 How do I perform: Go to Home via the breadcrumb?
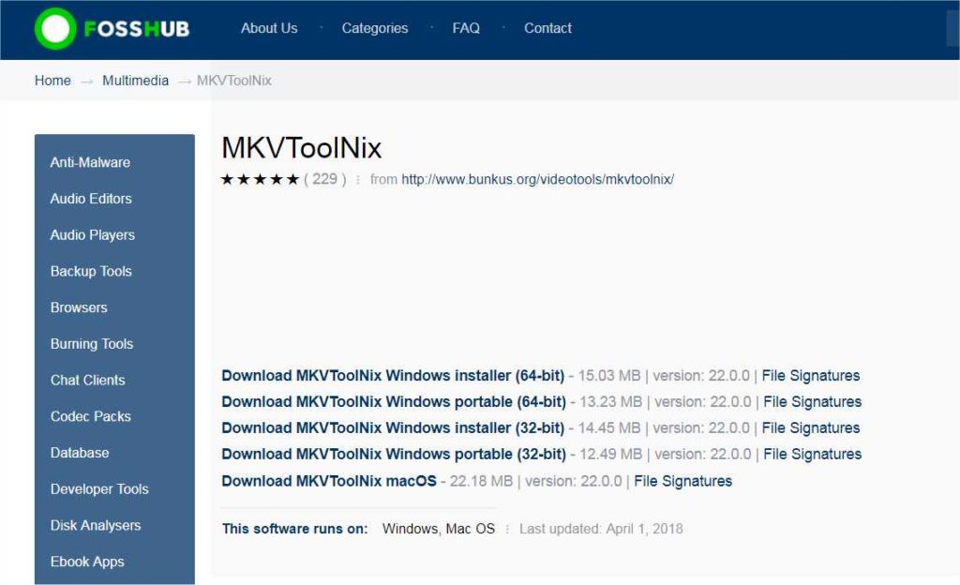pos(52,81)
